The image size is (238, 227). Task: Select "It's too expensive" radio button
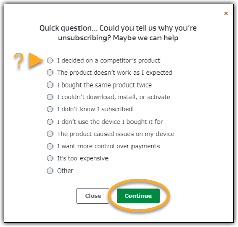[50, 158]
